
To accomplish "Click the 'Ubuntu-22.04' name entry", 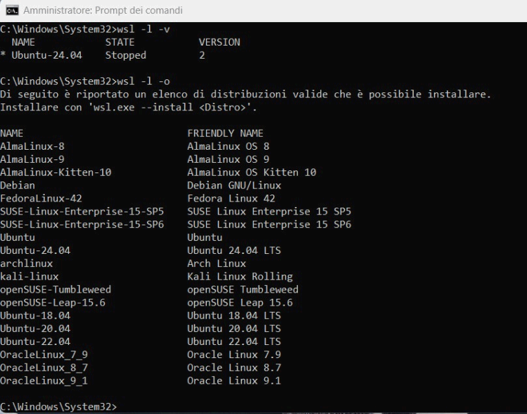I will tap(35, 342).
